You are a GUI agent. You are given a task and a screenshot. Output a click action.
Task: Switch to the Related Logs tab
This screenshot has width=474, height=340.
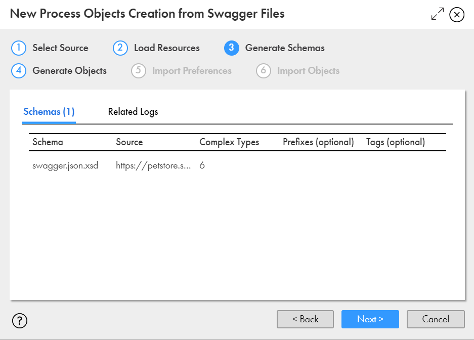pyautogui.click(x=133, y=112)
